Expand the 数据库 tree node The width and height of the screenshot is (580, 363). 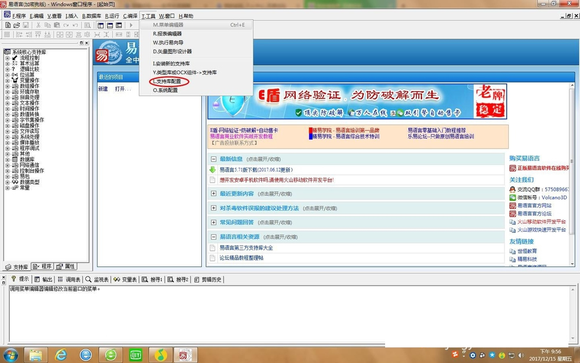(7, 160)
